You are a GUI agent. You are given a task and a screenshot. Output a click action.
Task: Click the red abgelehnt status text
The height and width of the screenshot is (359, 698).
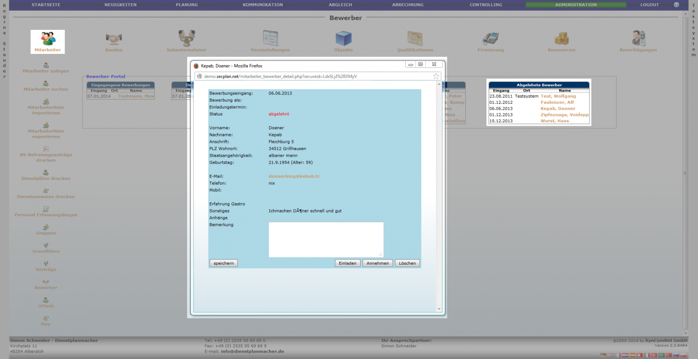click(279, 114)
